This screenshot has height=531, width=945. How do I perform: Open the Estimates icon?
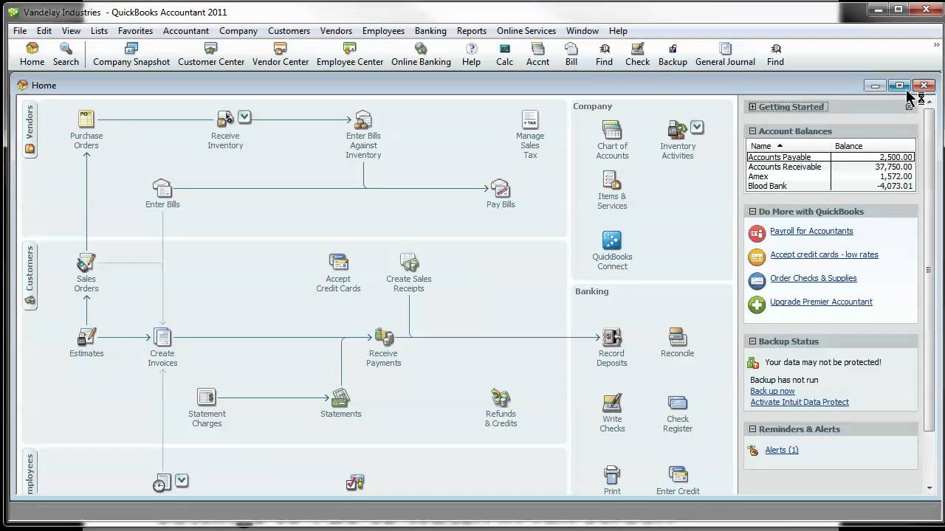86,337
